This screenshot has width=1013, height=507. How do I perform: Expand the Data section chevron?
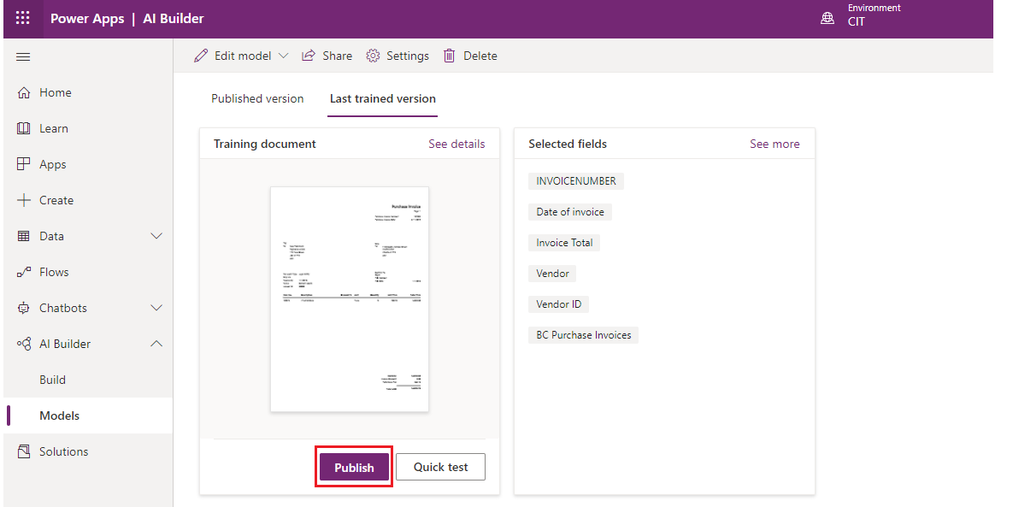coord(156,236)
